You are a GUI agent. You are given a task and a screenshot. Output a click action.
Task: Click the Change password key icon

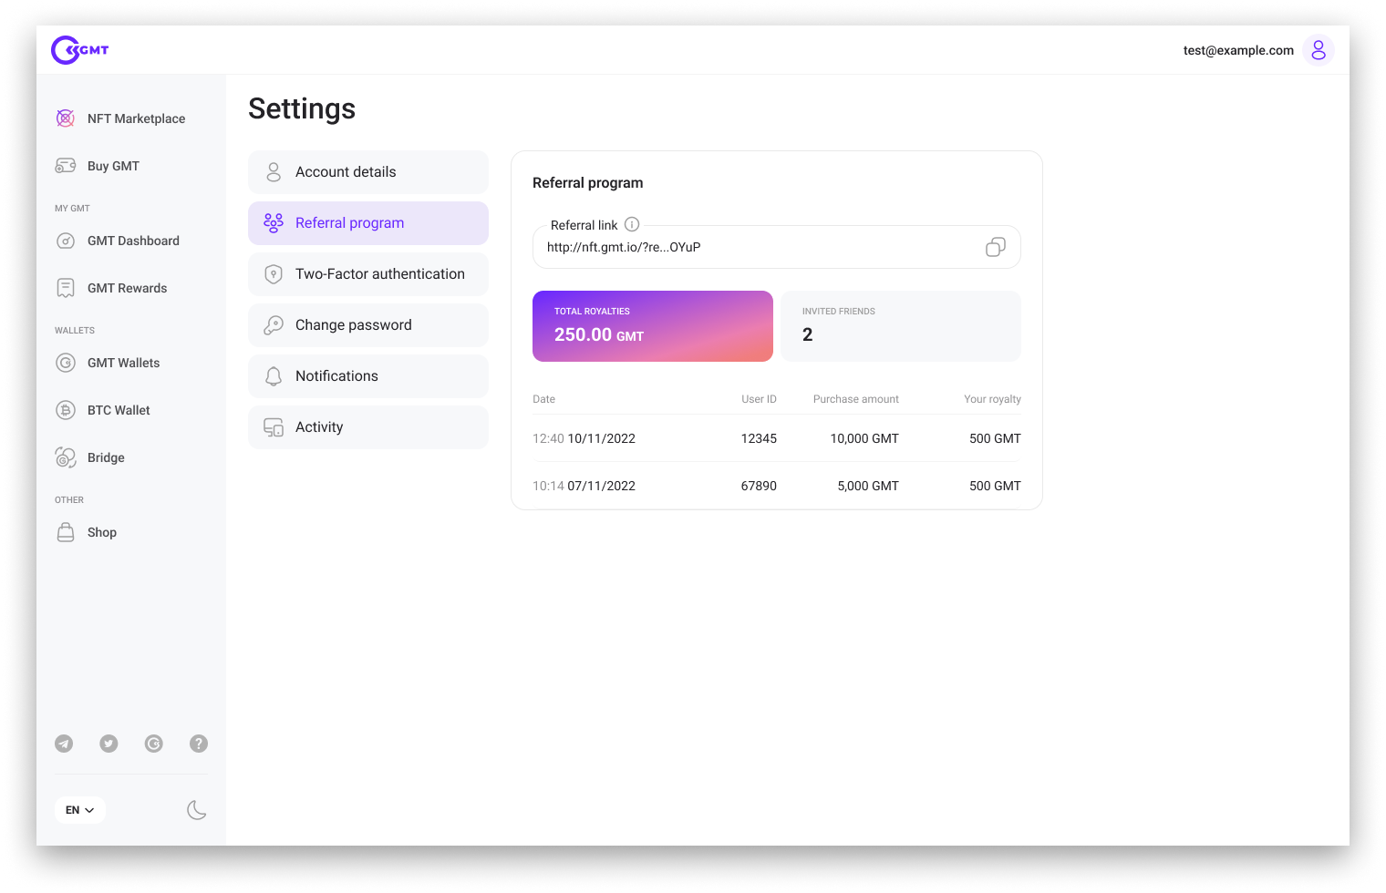pos(274,325)
